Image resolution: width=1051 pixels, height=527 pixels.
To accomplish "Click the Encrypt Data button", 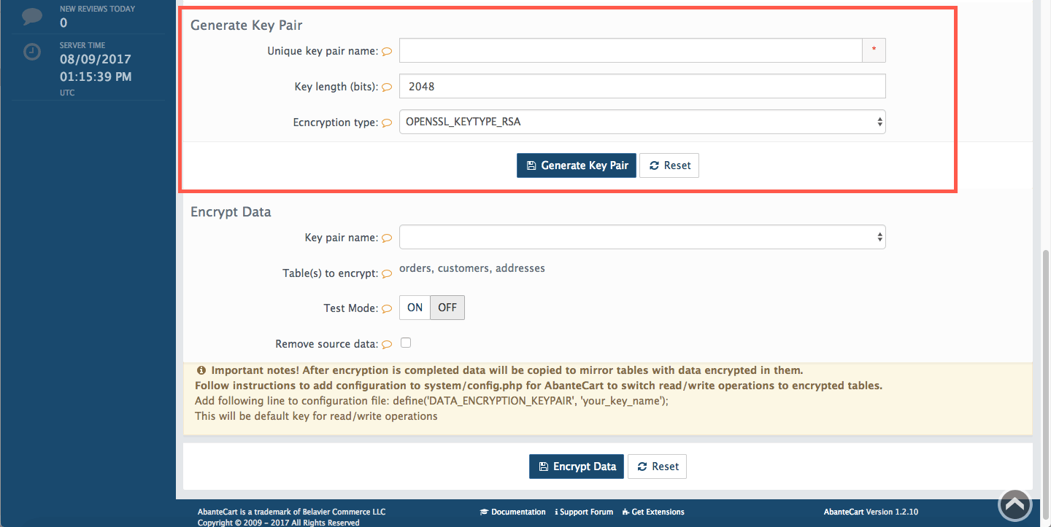I will [577, 467].
